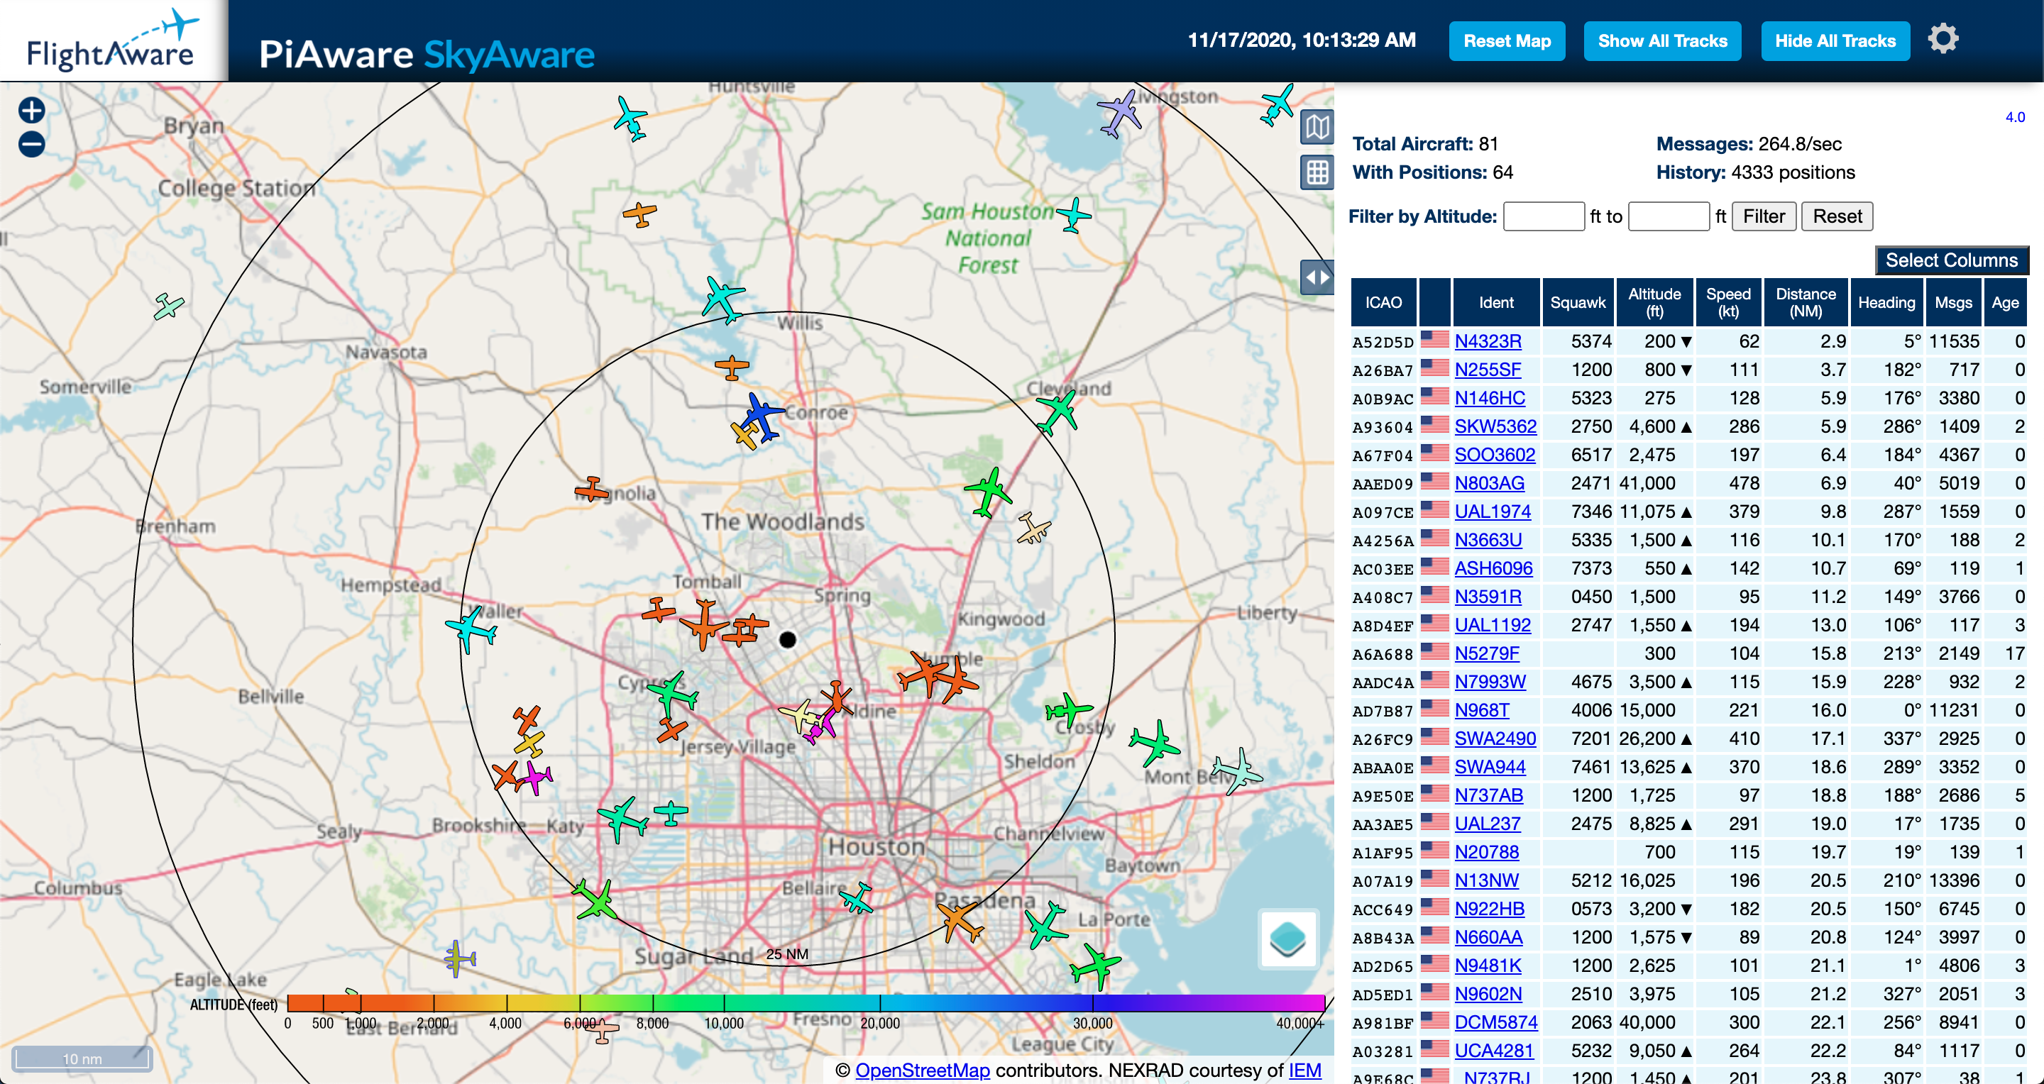
Task: Click the Squawk column header
Action: [1578, 302]
